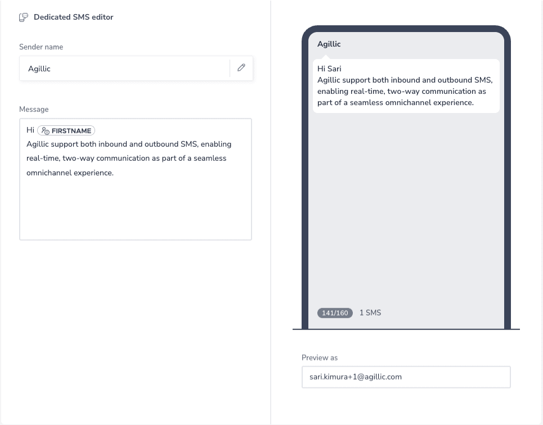
Task: Select the FIRSTNAME personalization chip in the message
Action: pos(66,130)
